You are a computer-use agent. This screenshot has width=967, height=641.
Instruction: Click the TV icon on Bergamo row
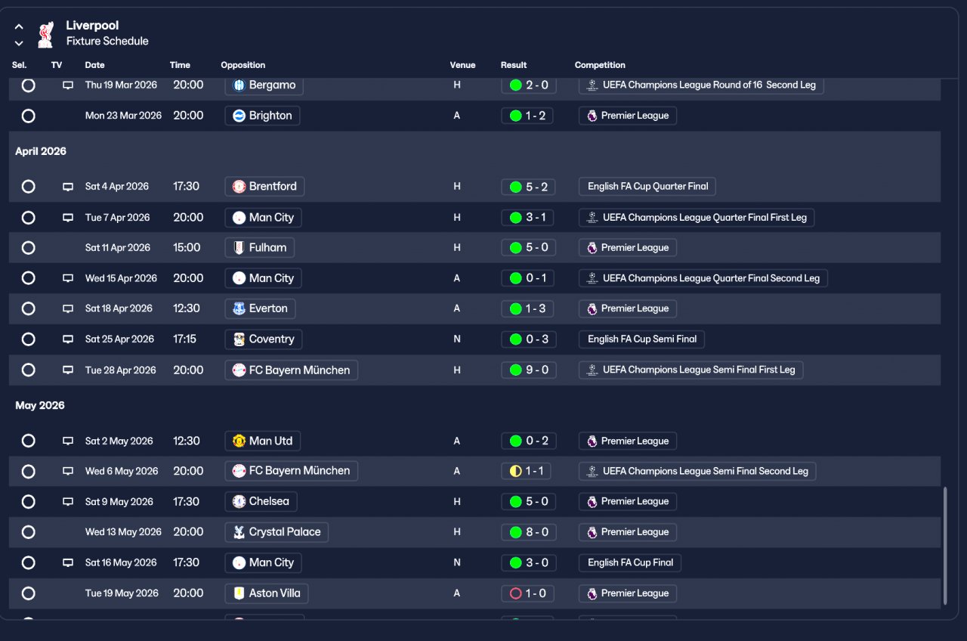pos(68,85)
